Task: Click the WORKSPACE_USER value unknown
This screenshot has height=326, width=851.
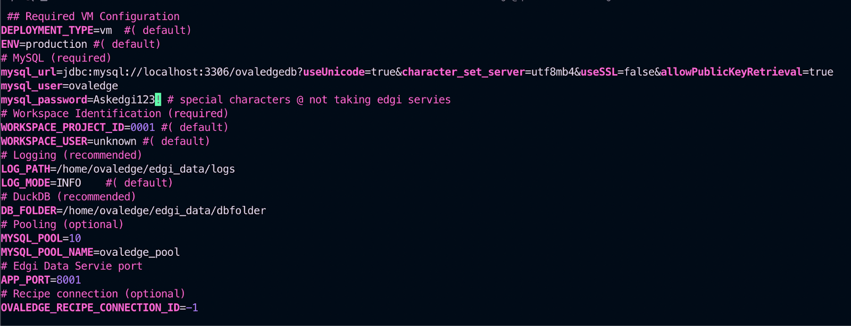Action: tap(115, 141)
